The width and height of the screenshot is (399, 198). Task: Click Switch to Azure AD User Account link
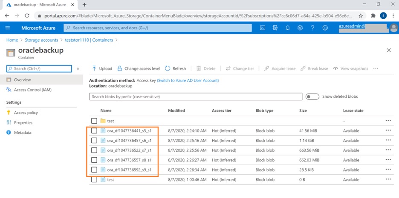(x=188, y=80)
